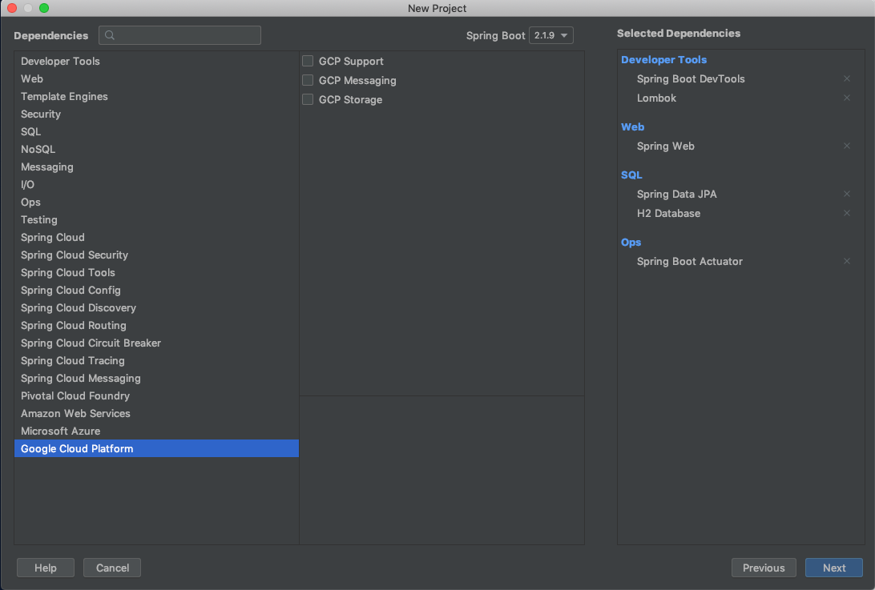Choose Spring Cloud Security category
875x590 pixels.
pyautogui.click(x=156, y=255)
